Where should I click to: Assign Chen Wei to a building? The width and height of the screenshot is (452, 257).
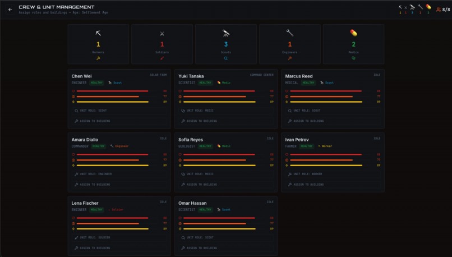pyautogui.click(x=119, y=121)
